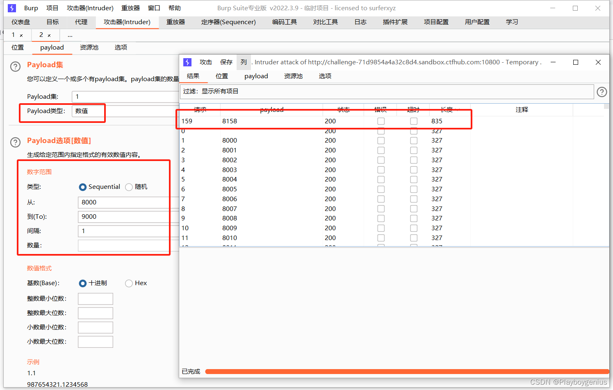The width and height of the screenshot is (613, 390).
Task: Click the 数量 input field
Action: (x=128, y=245)
